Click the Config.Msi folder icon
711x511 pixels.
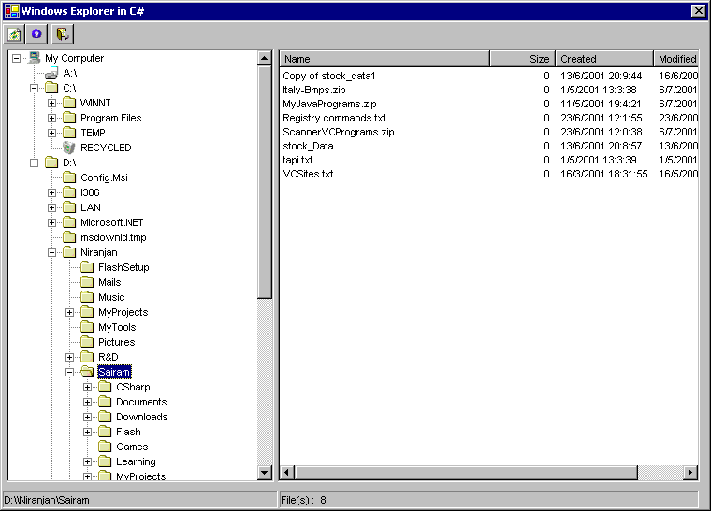coord(69,177)
